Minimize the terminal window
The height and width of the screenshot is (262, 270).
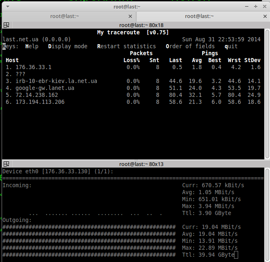click(248, 7)
